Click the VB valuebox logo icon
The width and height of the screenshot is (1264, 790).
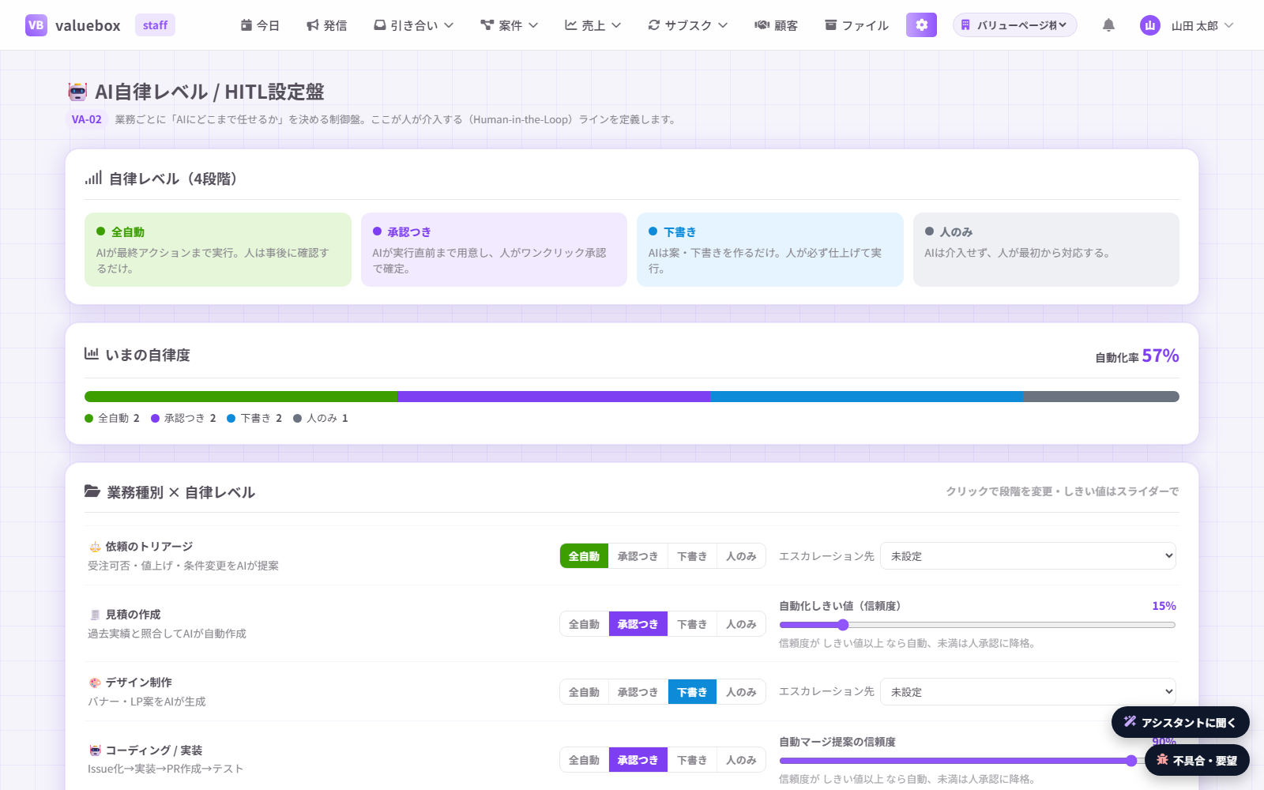click(36, 25)
